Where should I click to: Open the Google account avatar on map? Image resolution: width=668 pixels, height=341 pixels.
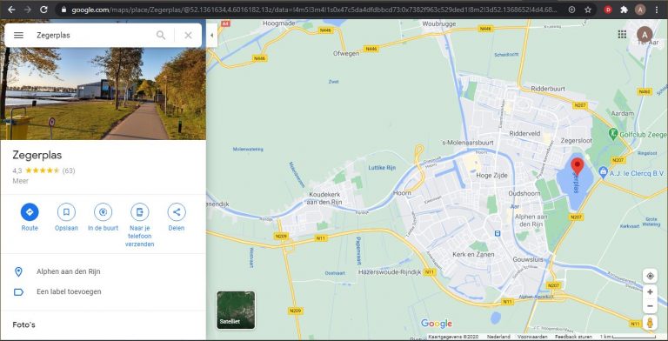click(645, 35)
